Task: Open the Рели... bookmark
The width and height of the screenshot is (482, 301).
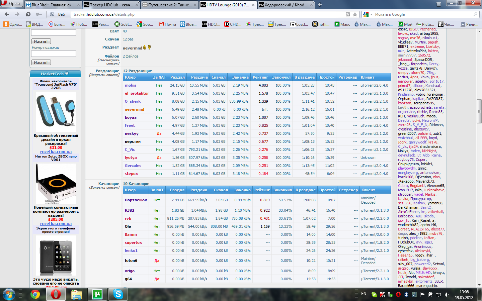Action: [x=470, y=24]
